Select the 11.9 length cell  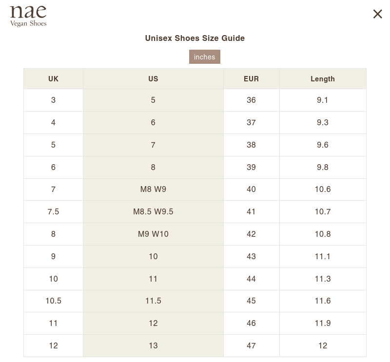[x=323, y=324]
